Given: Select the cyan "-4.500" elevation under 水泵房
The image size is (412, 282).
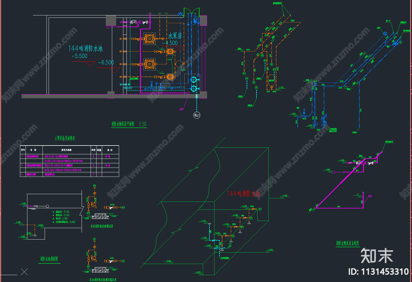Looking at the screenshot, I should coord(170,43).
